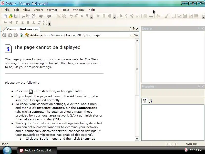Click the page scrollbar down arrow
205x154 pixels.
click(x=137, y=138)
